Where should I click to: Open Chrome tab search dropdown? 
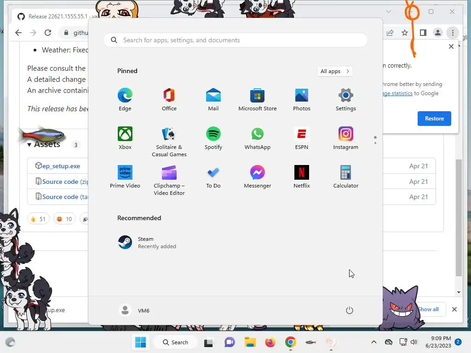(x=388, y=11)
